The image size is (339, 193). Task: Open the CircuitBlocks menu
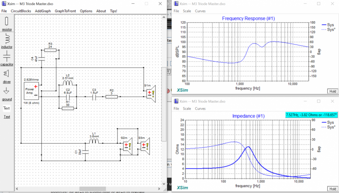[x=21, y=11]
